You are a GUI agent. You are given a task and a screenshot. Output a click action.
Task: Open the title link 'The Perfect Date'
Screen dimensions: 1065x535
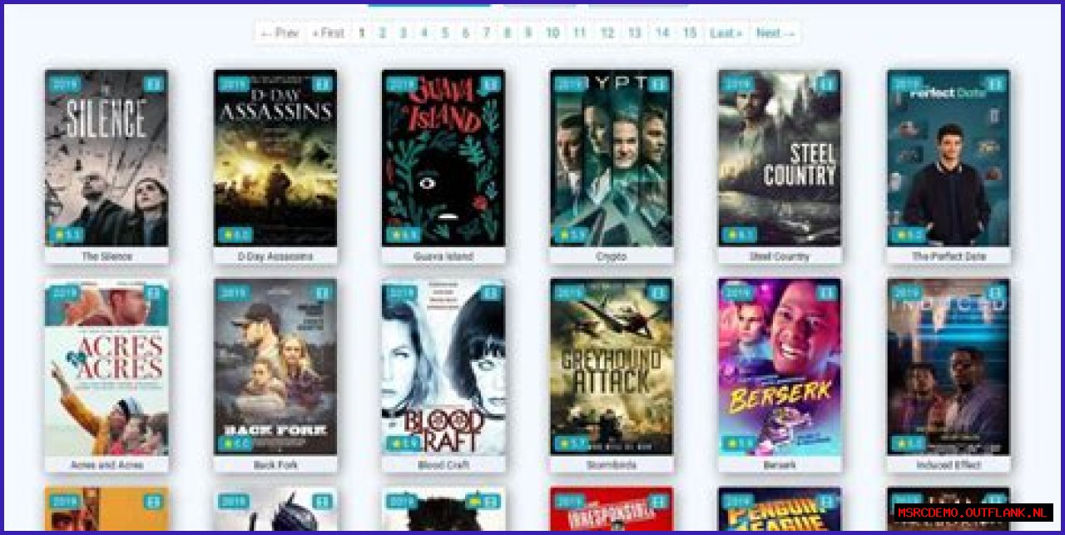[949, 256]
